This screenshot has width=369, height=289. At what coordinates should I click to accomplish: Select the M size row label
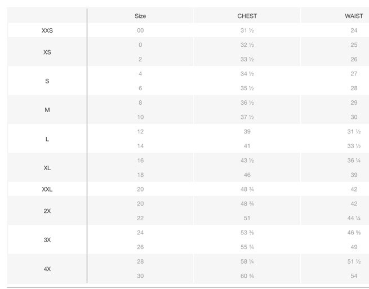coord(47,110)
